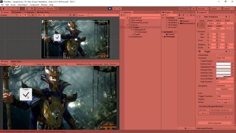Click plus icon to add event listener
The width and height of the screenshot is (236, 133).
(226, 117)
